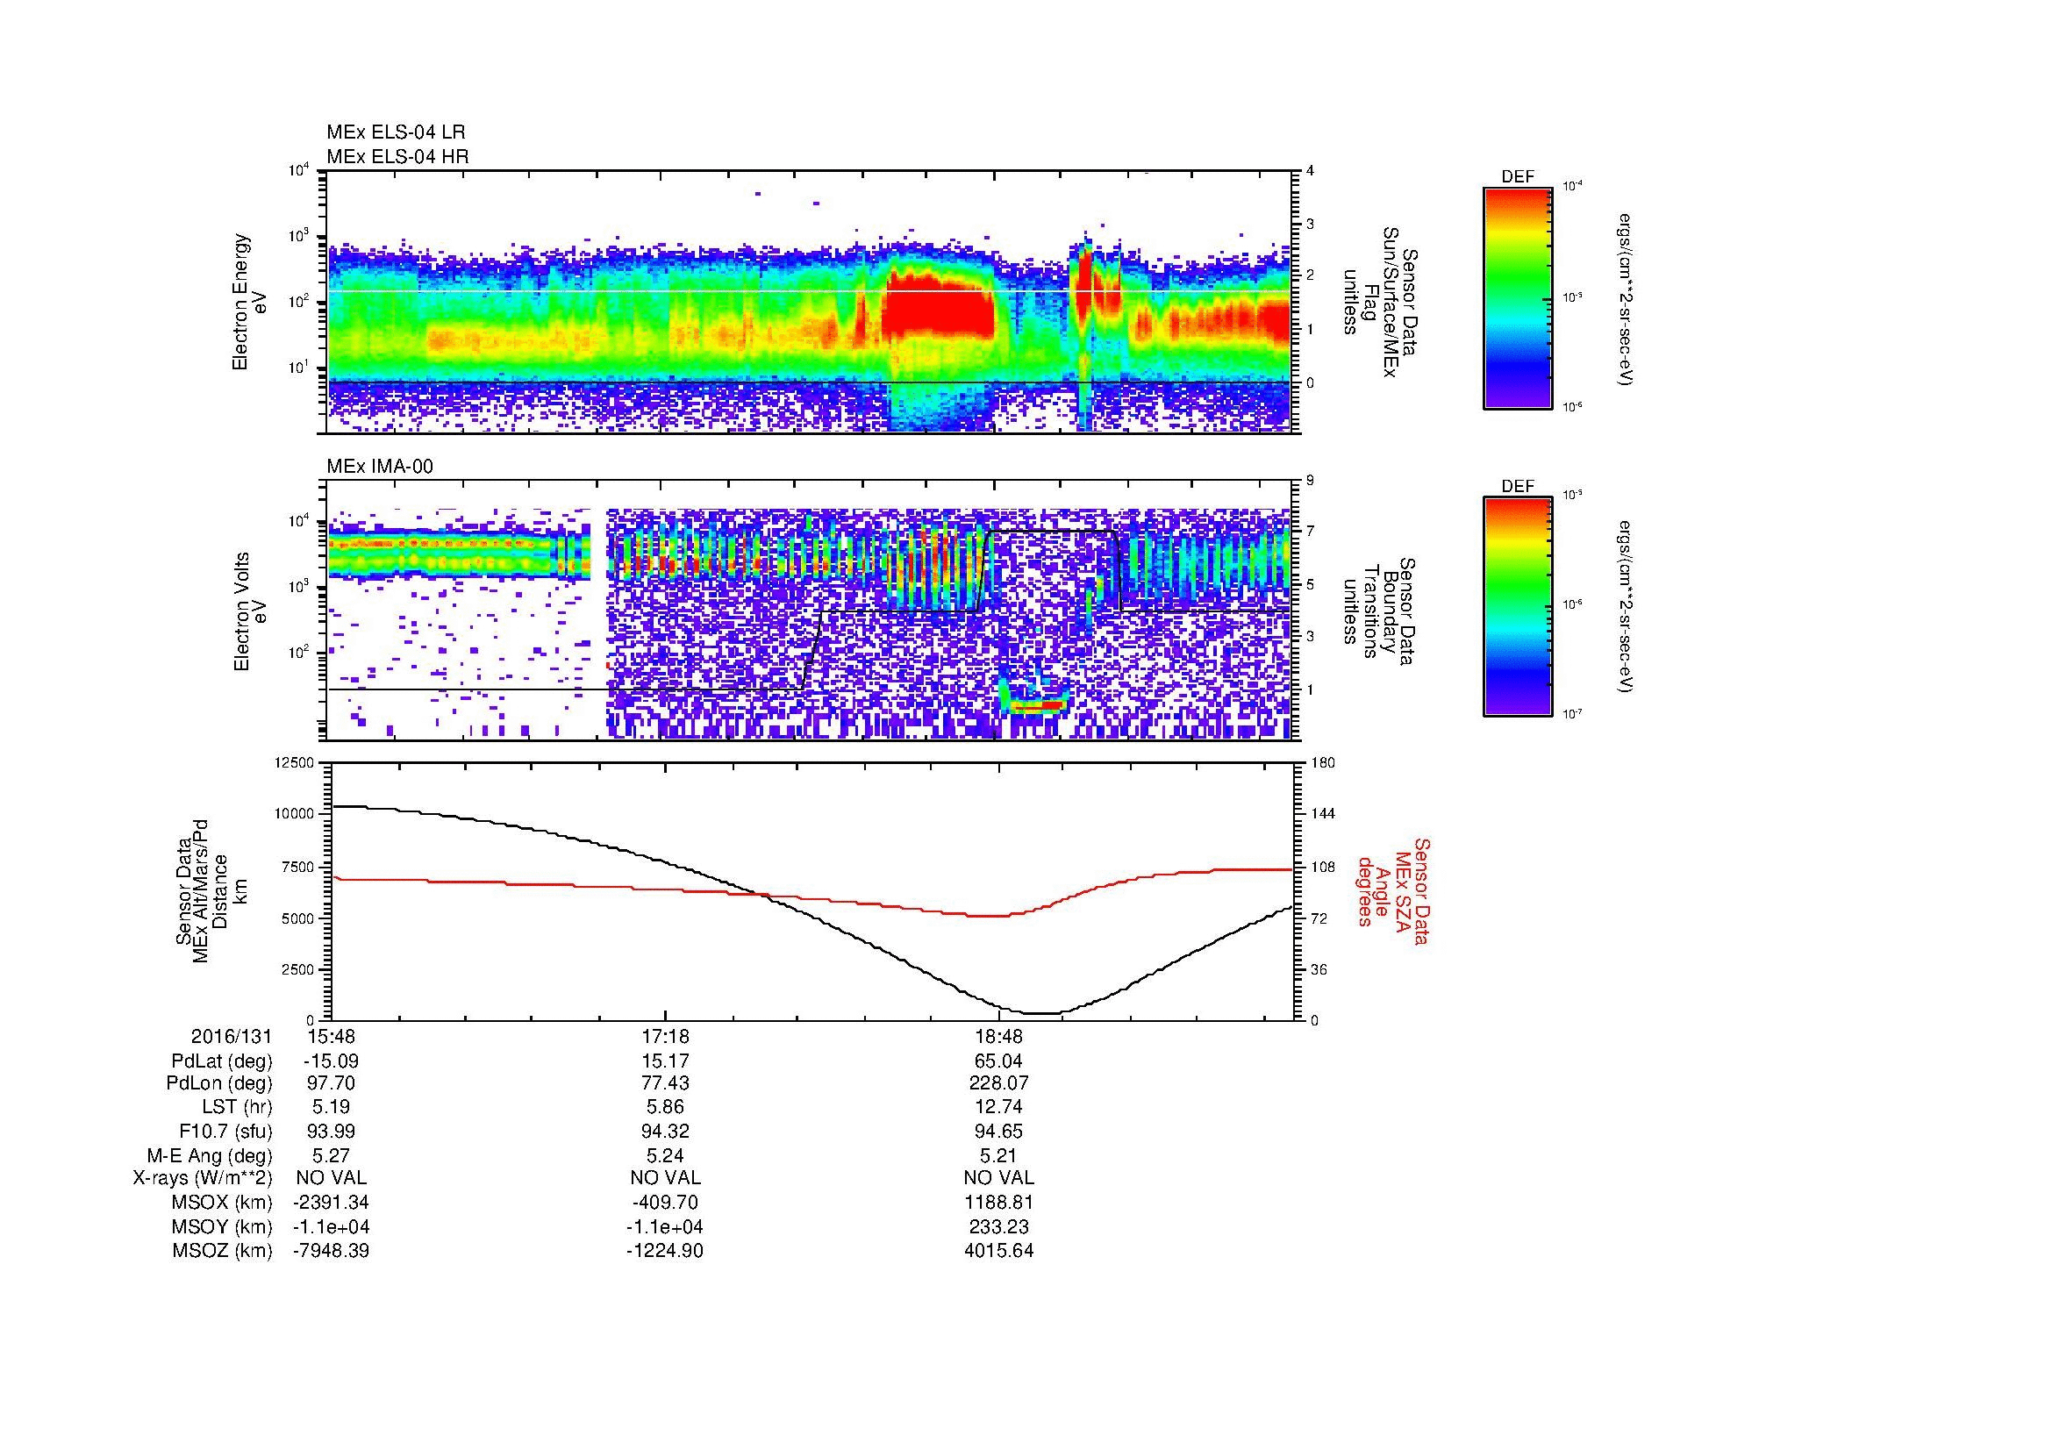Click the M-E Ang value '5.27'
This screenshot has height=1450, width=2052.
[331, 1156]
